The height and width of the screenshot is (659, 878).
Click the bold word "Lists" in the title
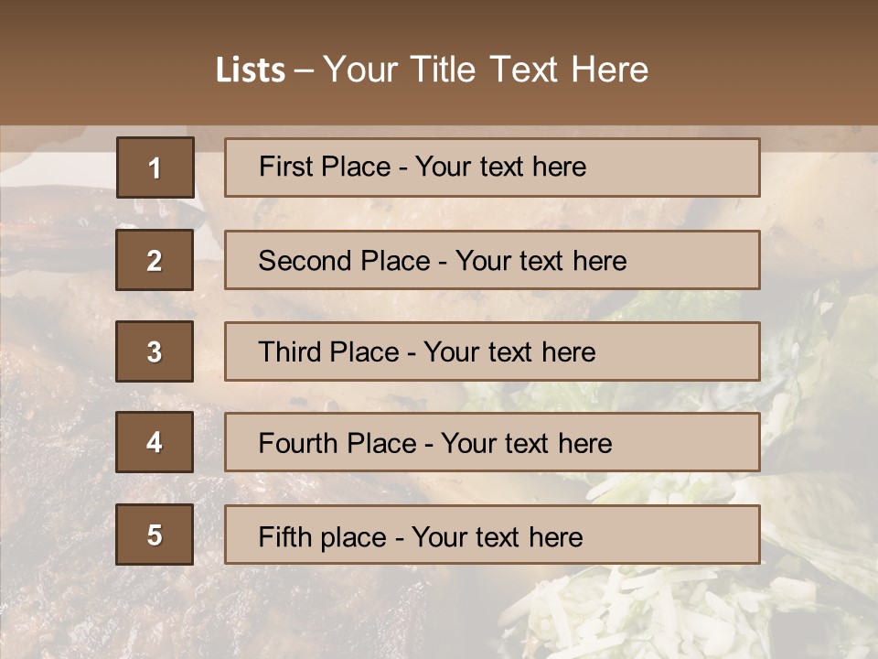point(251,70)
